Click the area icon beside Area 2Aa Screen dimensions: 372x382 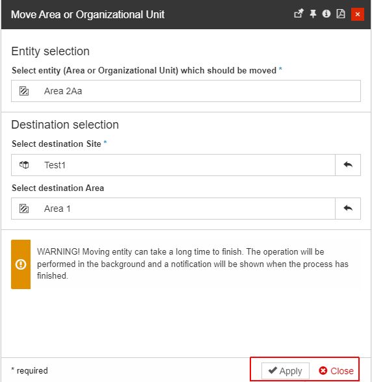24,91
